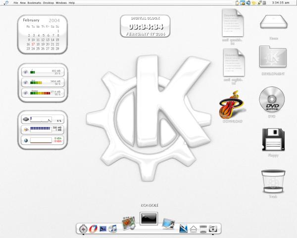Click the gray clipboard tray icon
Viewport: 297px width, 238px height.
coord(264,3)
